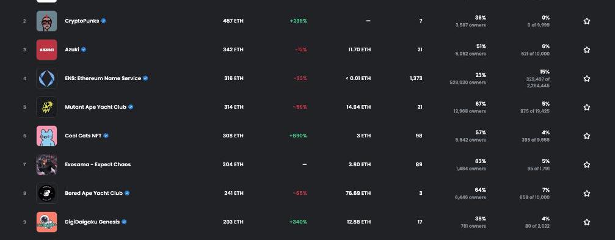Image resolution: width=615 pixels, height=240 pixels.
Task: Select the Mutant Ape Yacht Club skull icon
Action: [x=46, y=107]
